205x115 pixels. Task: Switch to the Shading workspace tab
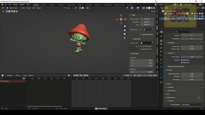[x=80, y=5]
